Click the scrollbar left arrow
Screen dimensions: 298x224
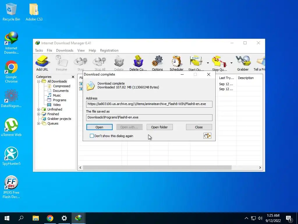tap(80, 167)
